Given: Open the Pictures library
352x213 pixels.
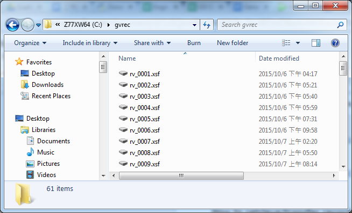Looking at the screenshot, I should pos(48,163).
